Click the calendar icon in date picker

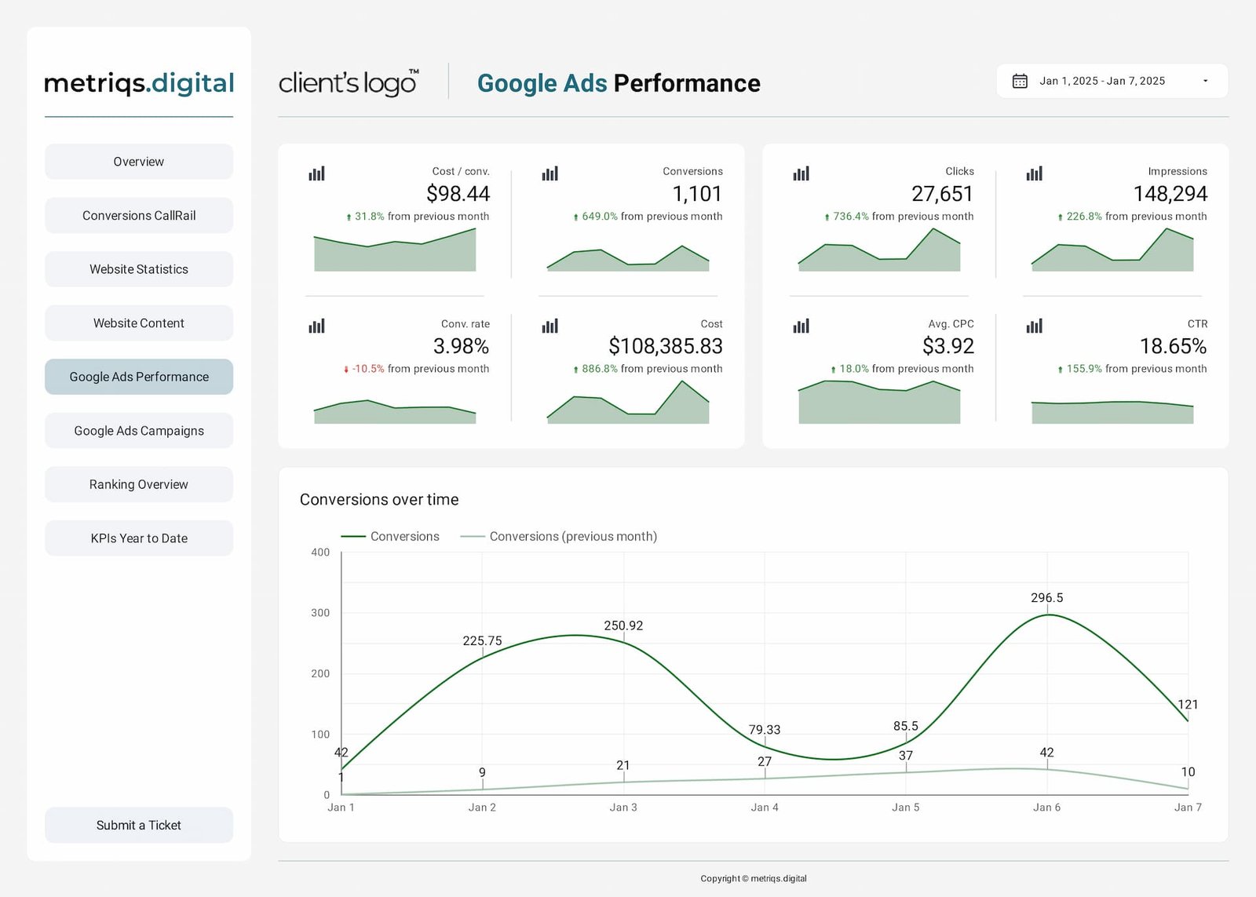1020,81
